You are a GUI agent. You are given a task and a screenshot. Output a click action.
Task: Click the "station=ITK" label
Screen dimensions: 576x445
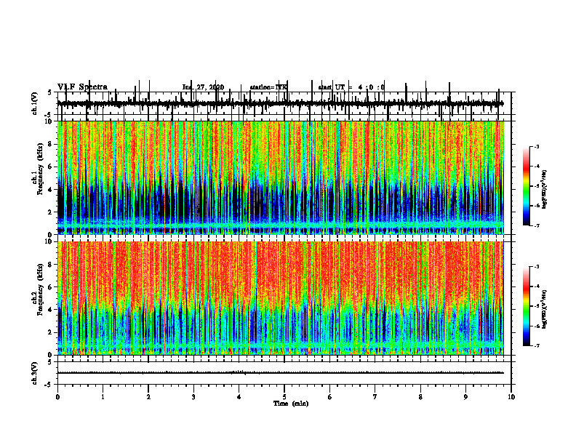pyautogui.click(x=268, y=87)
